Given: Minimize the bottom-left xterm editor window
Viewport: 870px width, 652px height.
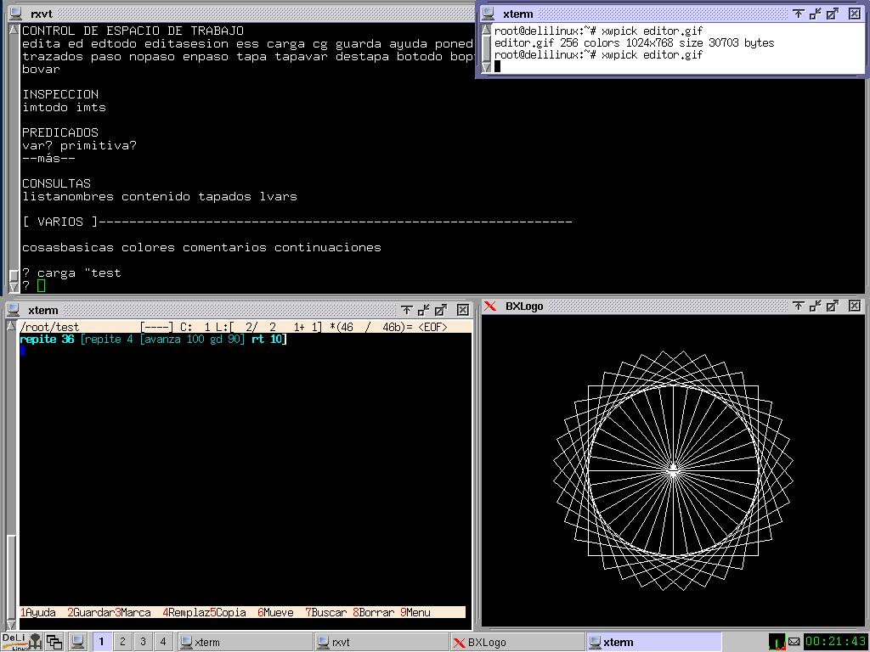Looking at the screenshot, I should [424, 310].
